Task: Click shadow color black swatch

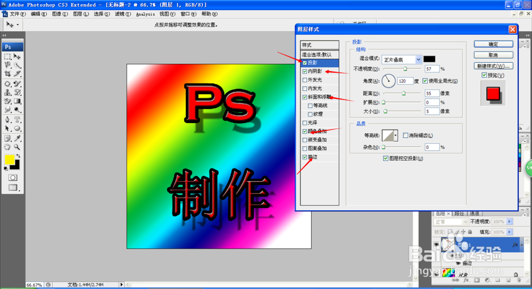Action: click(429, 59)
